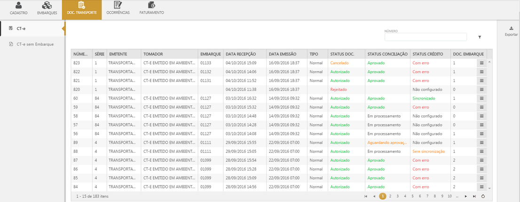Sort by Status Crédito column header

(x=427, y=54)
